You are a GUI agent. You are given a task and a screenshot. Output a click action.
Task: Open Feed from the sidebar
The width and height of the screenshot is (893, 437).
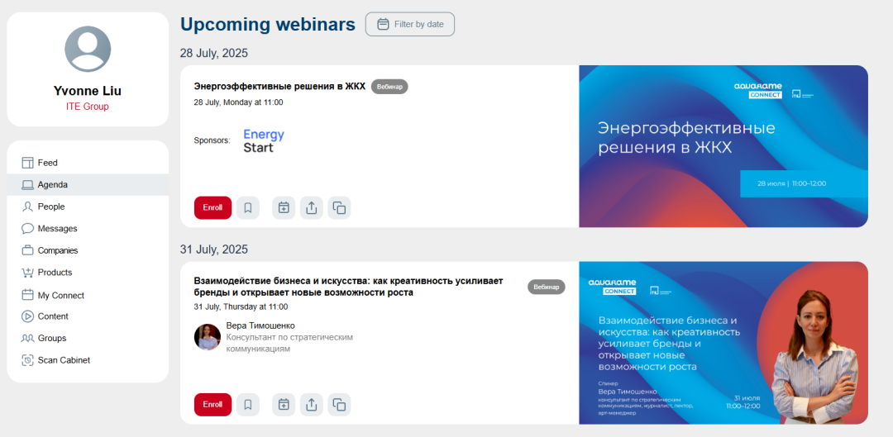(47, 163)
